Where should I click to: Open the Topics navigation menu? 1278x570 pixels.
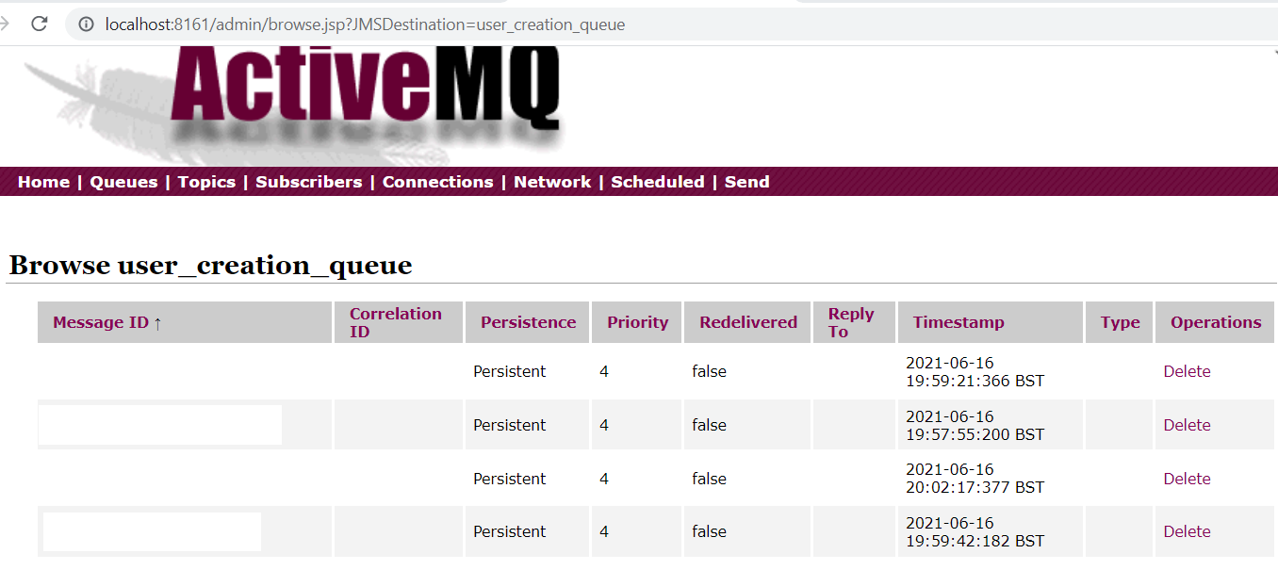pyautogui.click(x=206, y=182)
